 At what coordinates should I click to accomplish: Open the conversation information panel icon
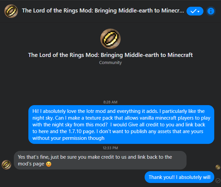click(211, 11)
